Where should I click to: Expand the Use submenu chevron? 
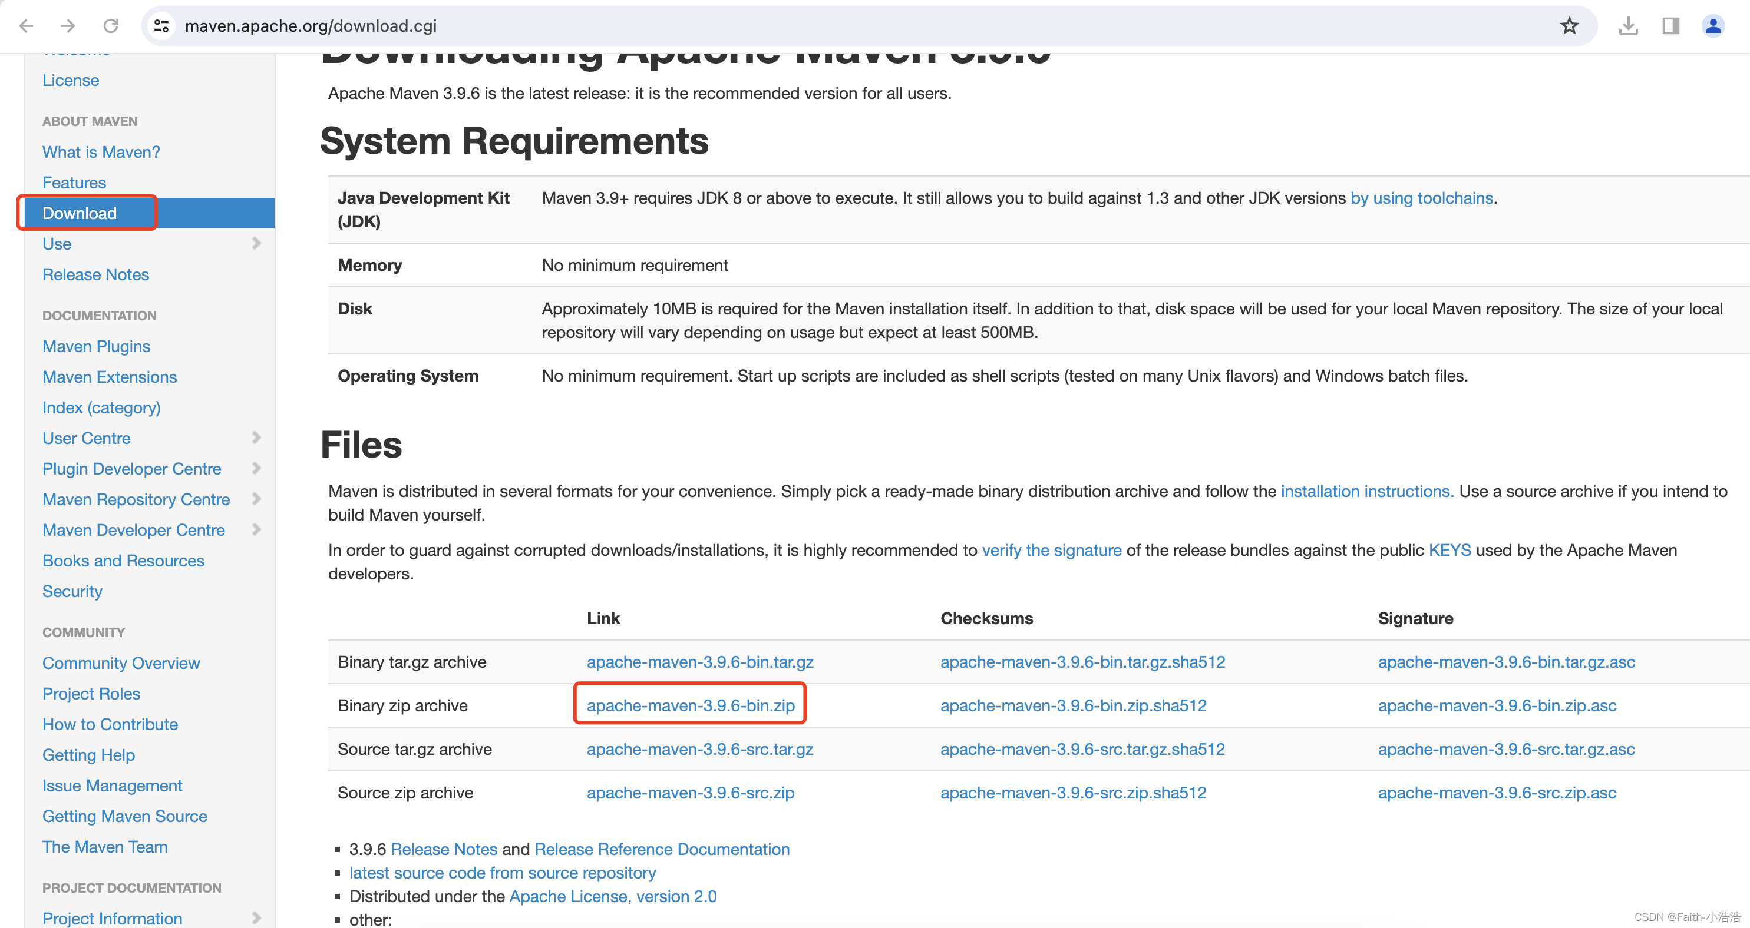[256, 243]
